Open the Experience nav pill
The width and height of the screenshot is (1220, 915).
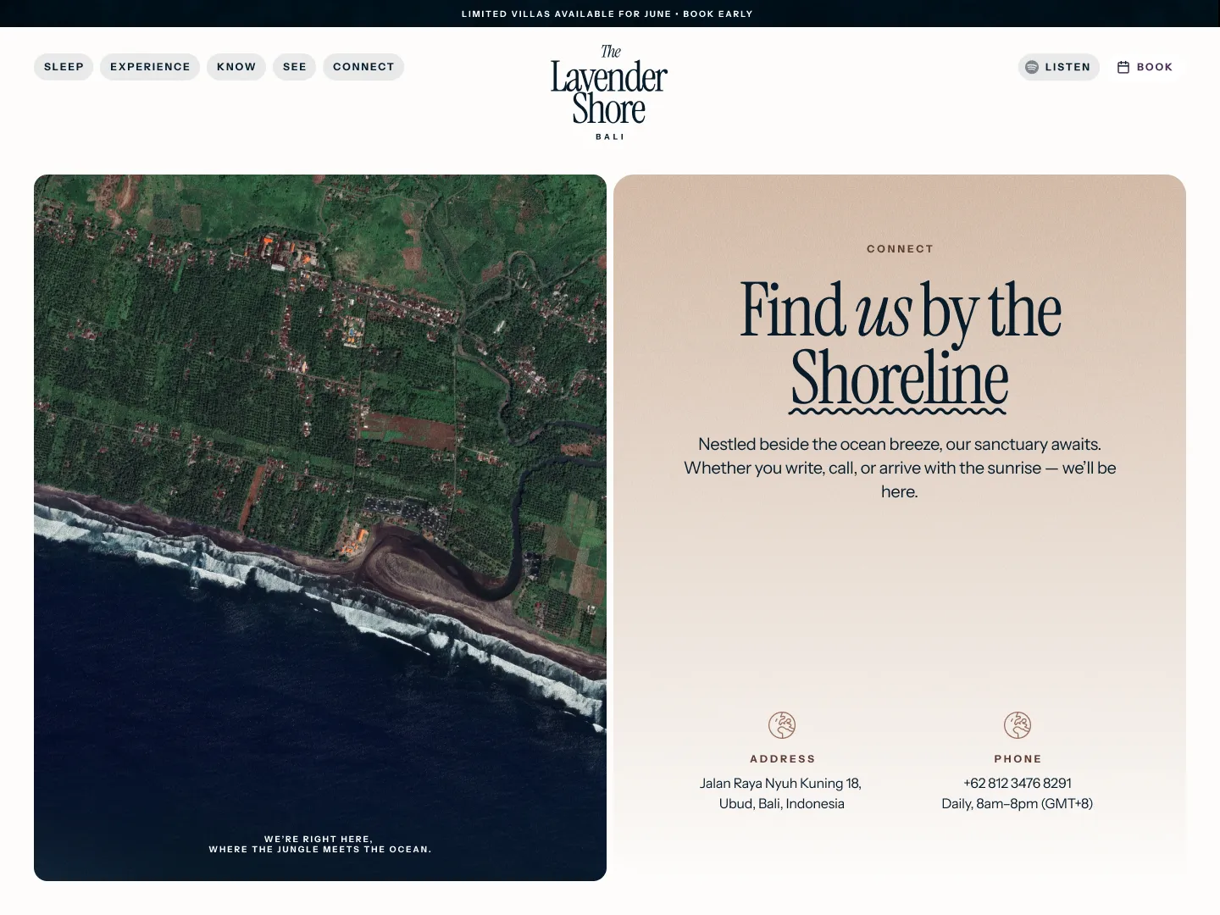(x=150, y=67)
